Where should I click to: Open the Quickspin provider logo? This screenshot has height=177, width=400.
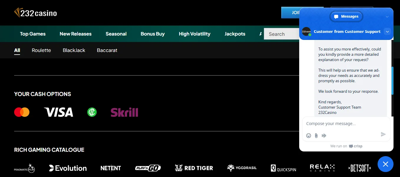[283, 168]
